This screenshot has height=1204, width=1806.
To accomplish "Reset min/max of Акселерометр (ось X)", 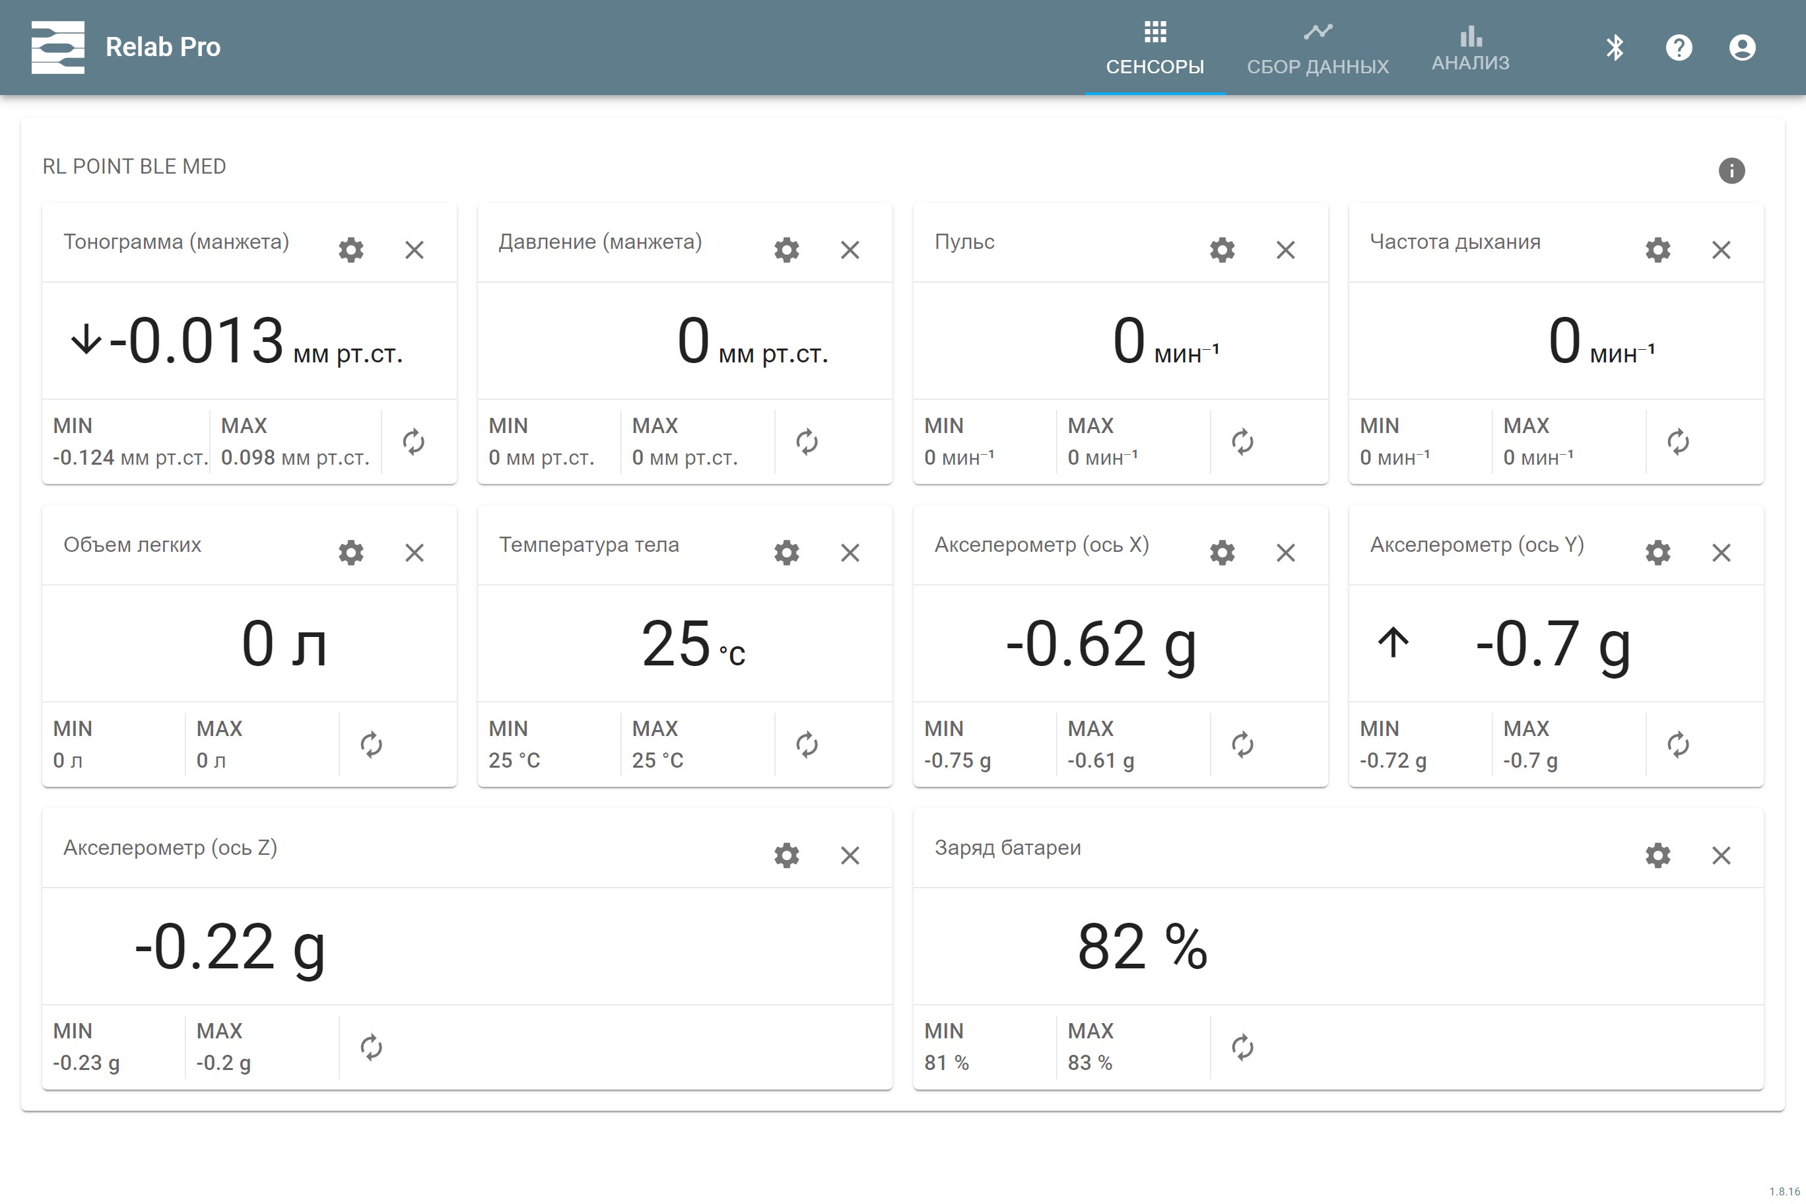I will 1242,745.
